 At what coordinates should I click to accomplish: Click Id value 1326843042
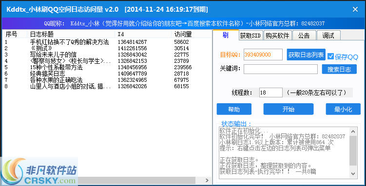132,55
